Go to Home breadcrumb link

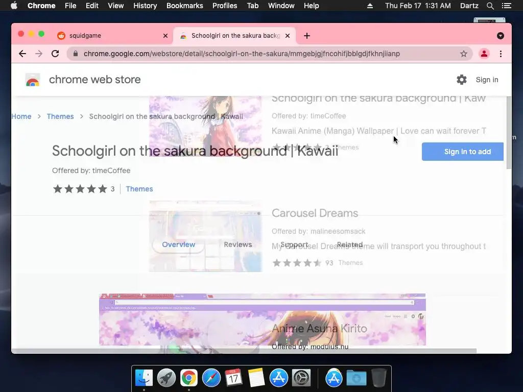point(21,116)
